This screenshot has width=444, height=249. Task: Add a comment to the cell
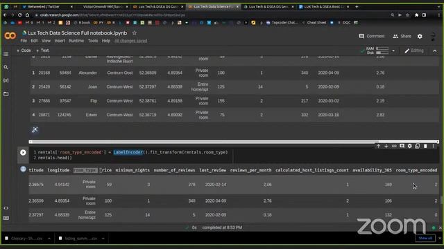402,146
